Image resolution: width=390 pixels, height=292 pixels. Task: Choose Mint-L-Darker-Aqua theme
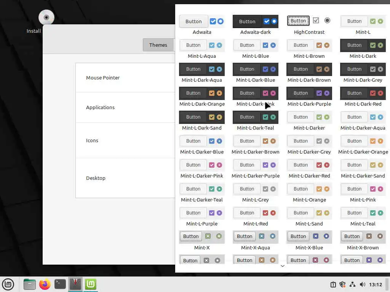(363, 121)
